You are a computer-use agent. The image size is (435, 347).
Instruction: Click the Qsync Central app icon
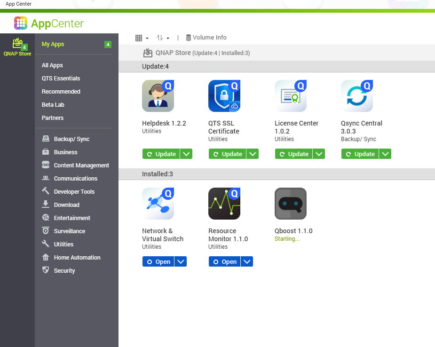(357, 96)
